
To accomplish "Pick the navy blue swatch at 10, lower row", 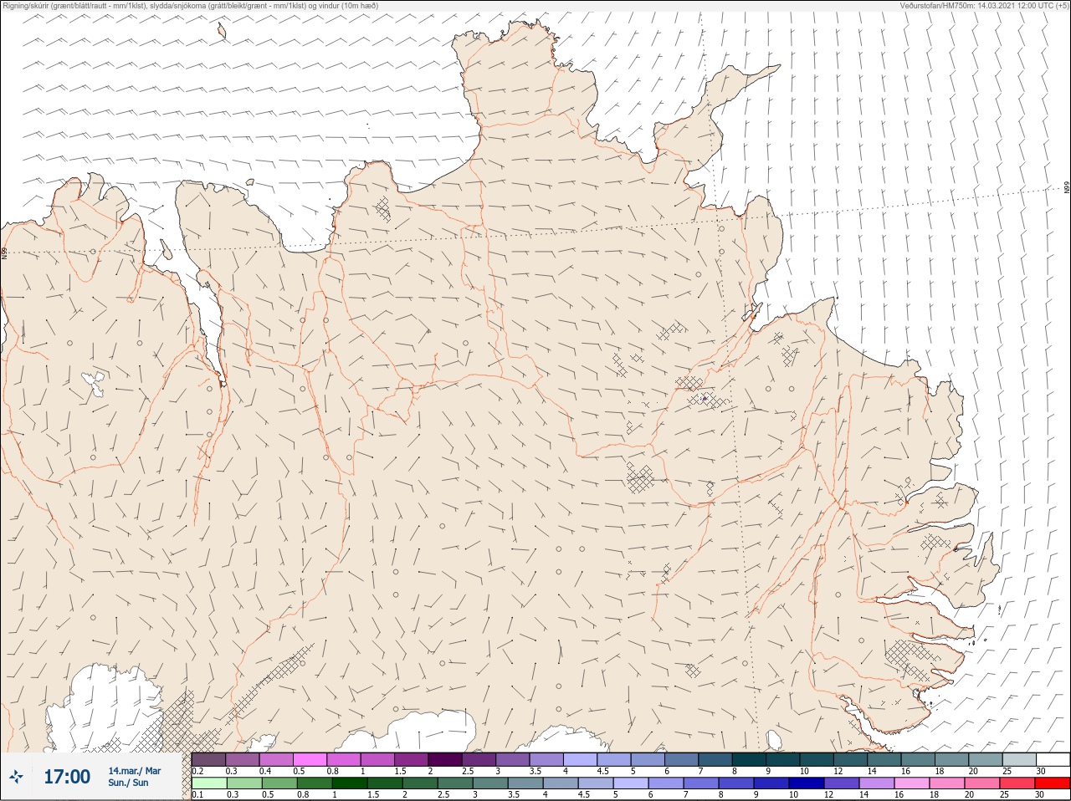I will 807,783.
